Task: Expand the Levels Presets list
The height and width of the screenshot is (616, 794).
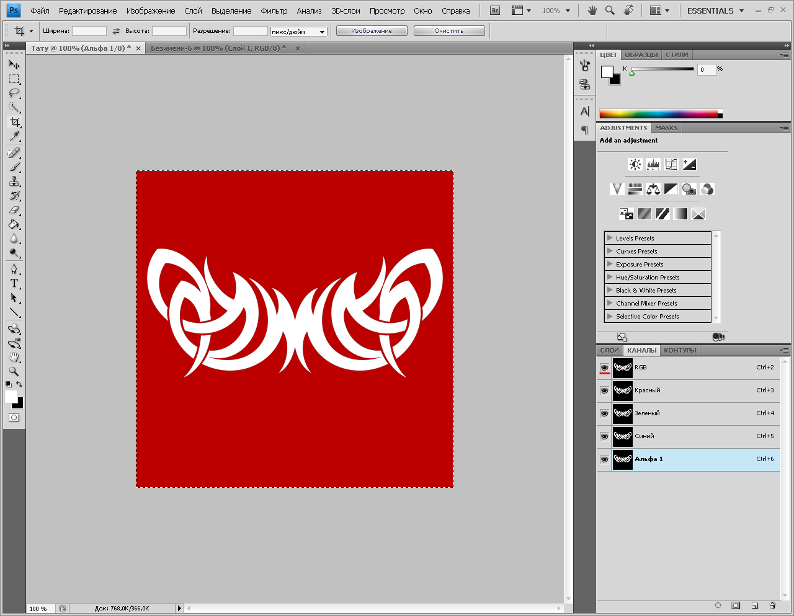Action: [610, 238]
